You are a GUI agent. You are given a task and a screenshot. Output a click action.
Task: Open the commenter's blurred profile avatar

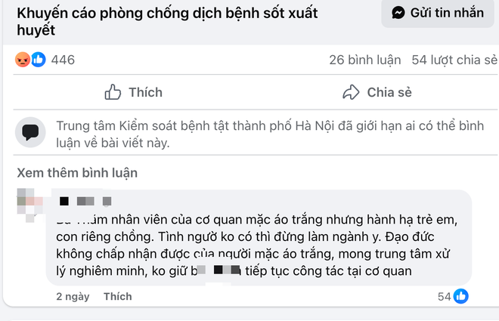coord(27,202)
